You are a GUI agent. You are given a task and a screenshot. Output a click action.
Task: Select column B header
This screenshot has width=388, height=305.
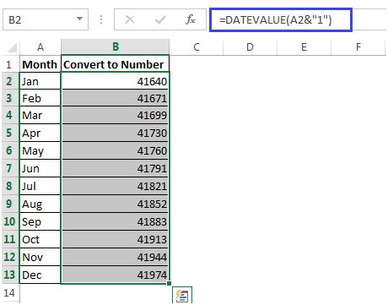116,46
